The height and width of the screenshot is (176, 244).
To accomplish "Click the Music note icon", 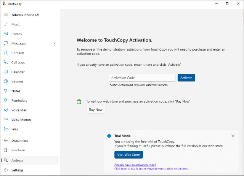I will tap(6, 24).
